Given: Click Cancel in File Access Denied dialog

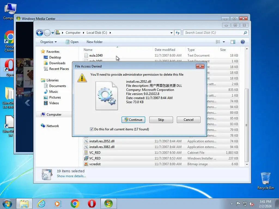Looking at the screenshot, I should (x=189, y=120).
